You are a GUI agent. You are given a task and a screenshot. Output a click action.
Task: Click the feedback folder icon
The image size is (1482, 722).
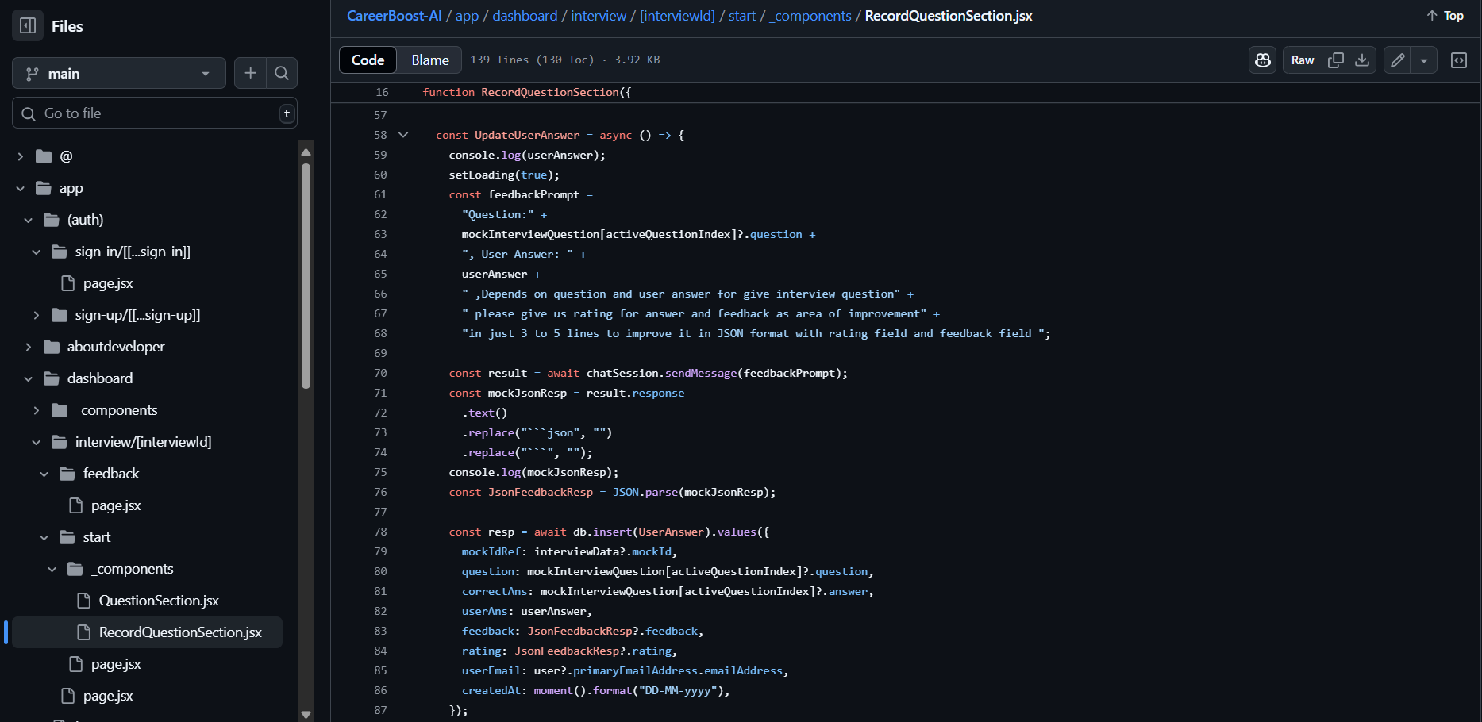click(x=67, y=474)
